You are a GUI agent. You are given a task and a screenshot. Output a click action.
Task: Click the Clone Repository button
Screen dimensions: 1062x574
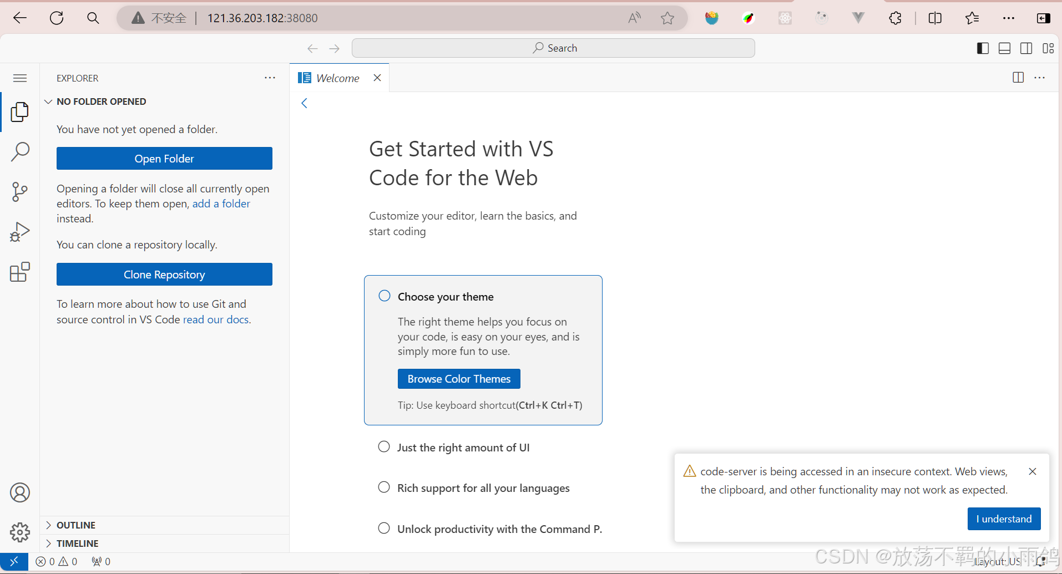point(164,275)
